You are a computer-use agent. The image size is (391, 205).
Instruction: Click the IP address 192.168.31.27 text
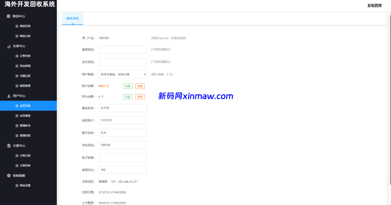point(128,182)
